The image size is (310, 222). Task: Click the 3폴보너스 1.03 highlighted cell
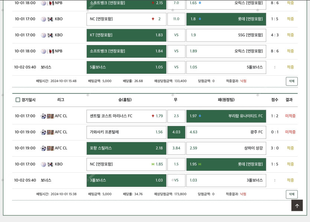[x=126, y=180]
